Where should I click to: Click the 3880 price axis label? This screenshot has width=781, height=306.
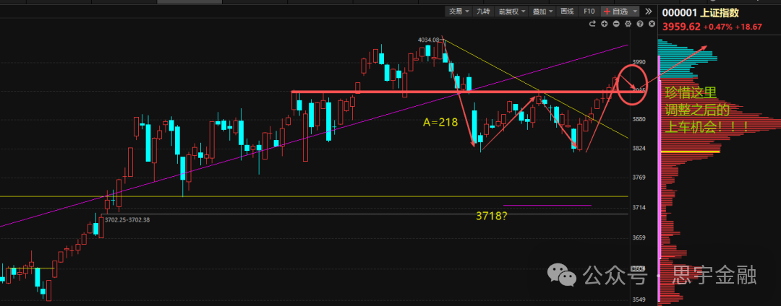tap(639, 119)
